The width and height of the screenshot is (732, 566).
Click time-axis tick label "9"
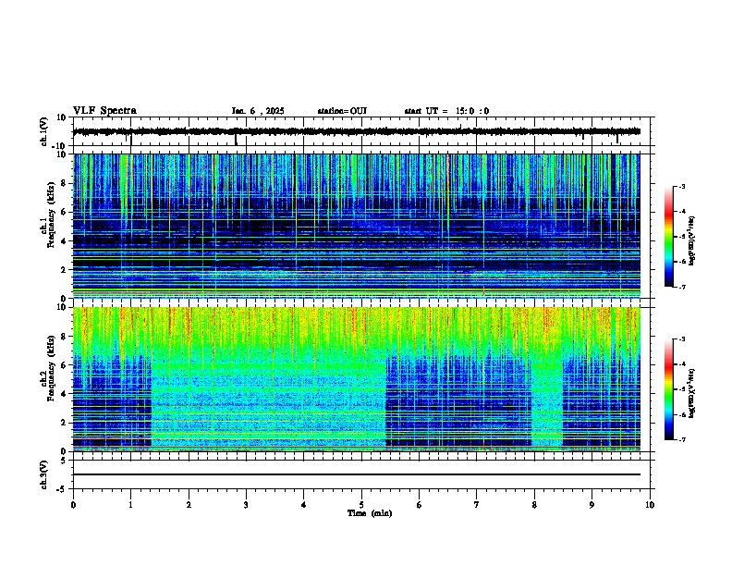pyautogui.click(x=592, y=505)
